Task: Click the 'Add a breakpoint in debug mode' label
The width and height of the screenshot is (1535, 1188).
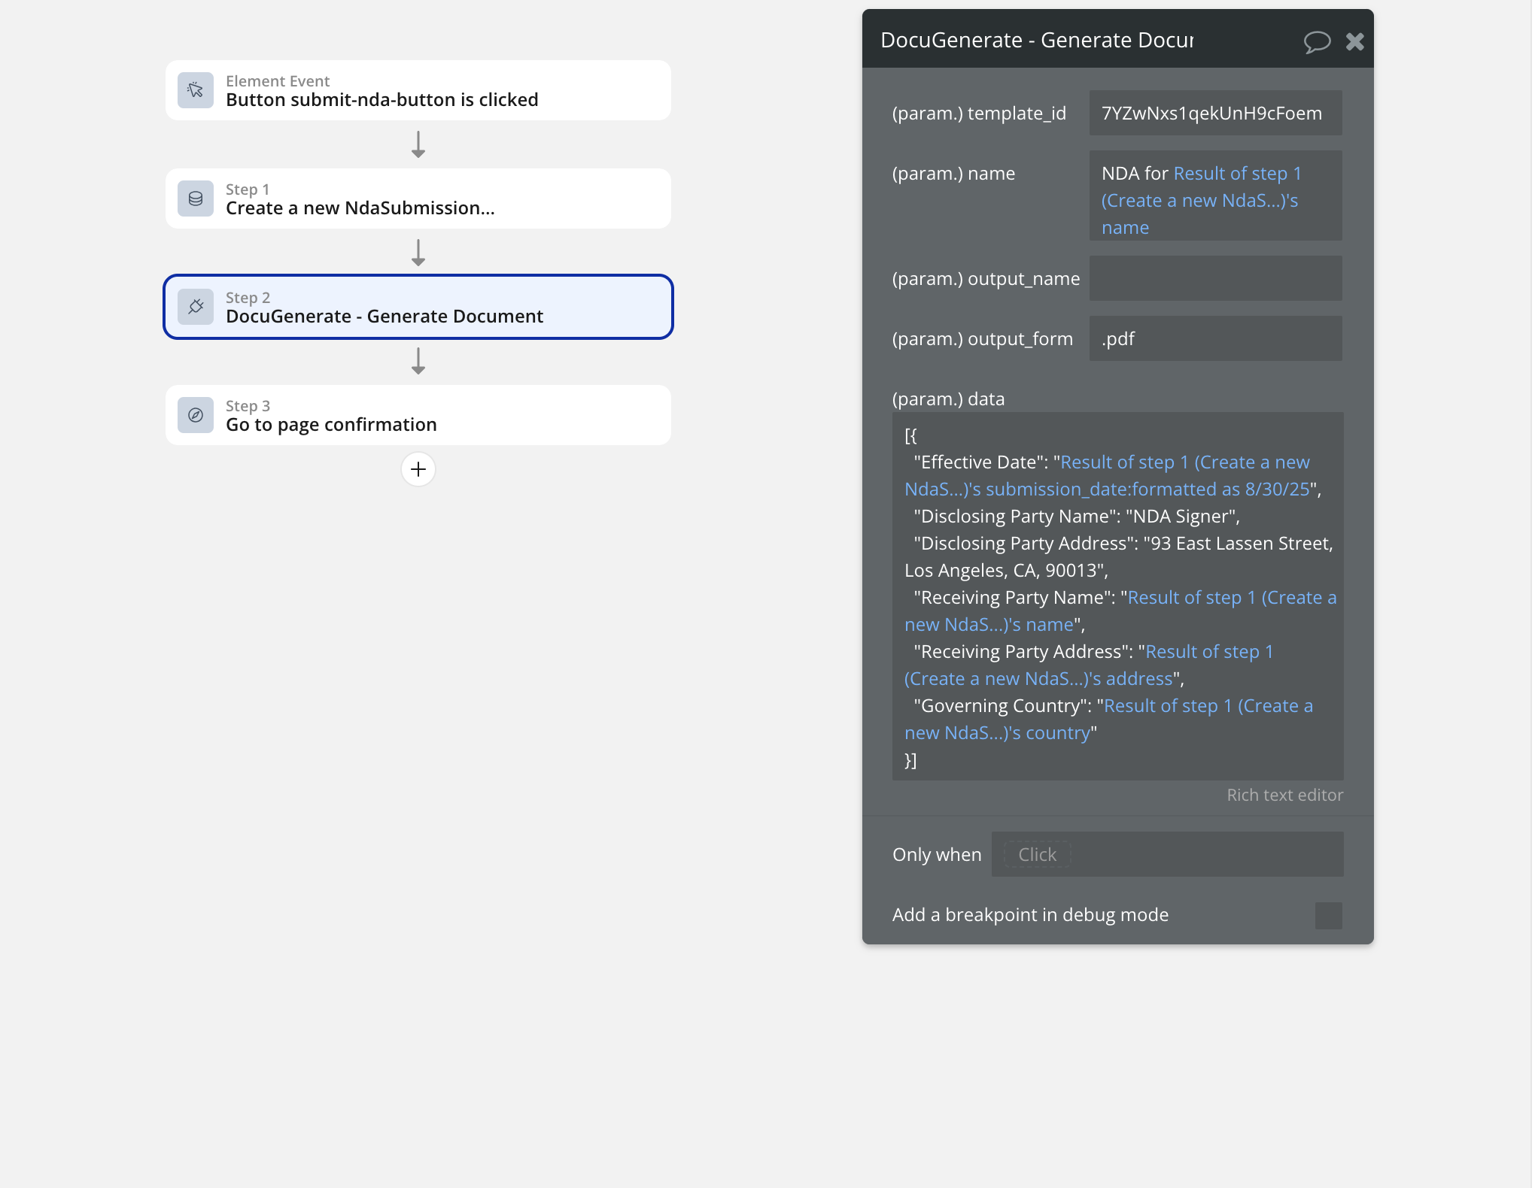Action: [1030, 914]
